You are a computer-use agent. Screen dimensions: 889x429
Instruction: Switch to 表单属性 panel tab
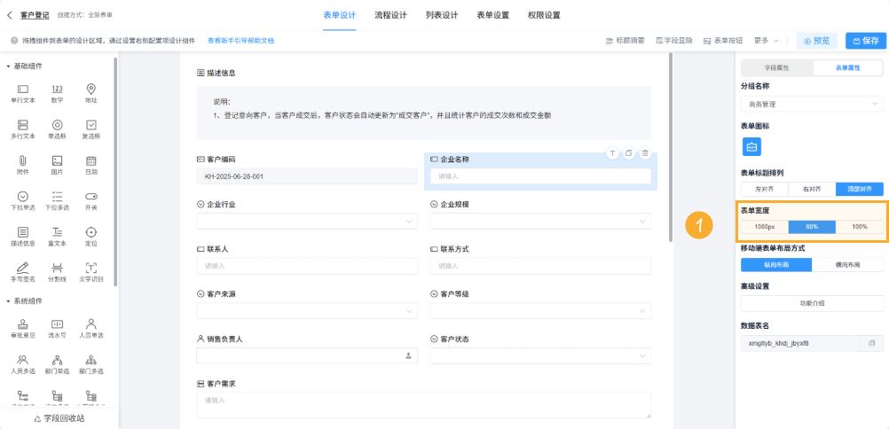pos(847,67)
